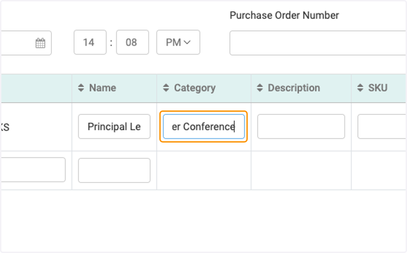This screenshot has width=407, height=253.
Task: Click the SKU input in first row
Action: (x=382, y=126)
